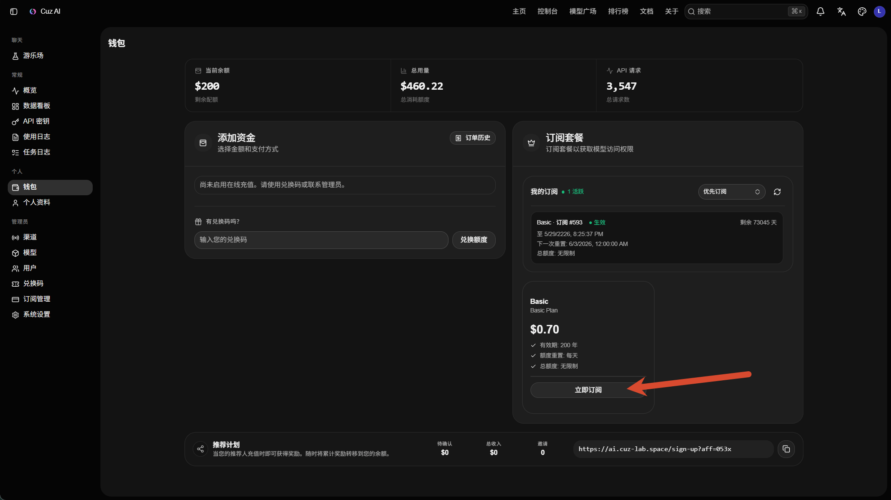Focus the 搜索 search field
The image size is (891, 500).
point(746,12)
